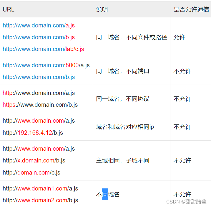Click the 同一域名，不同端口 description
This screenshot has height=207, width=211.
click(123, 71)
